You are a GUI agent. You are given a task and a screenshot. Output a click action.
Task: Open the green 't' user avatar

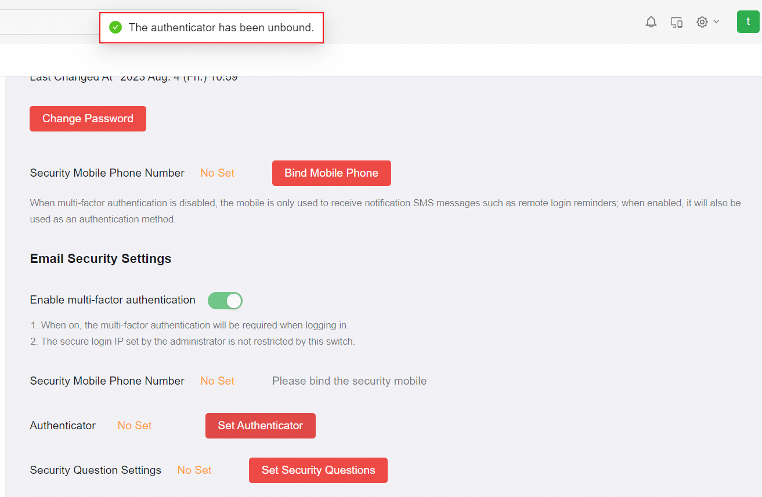(x=748, y=21)
